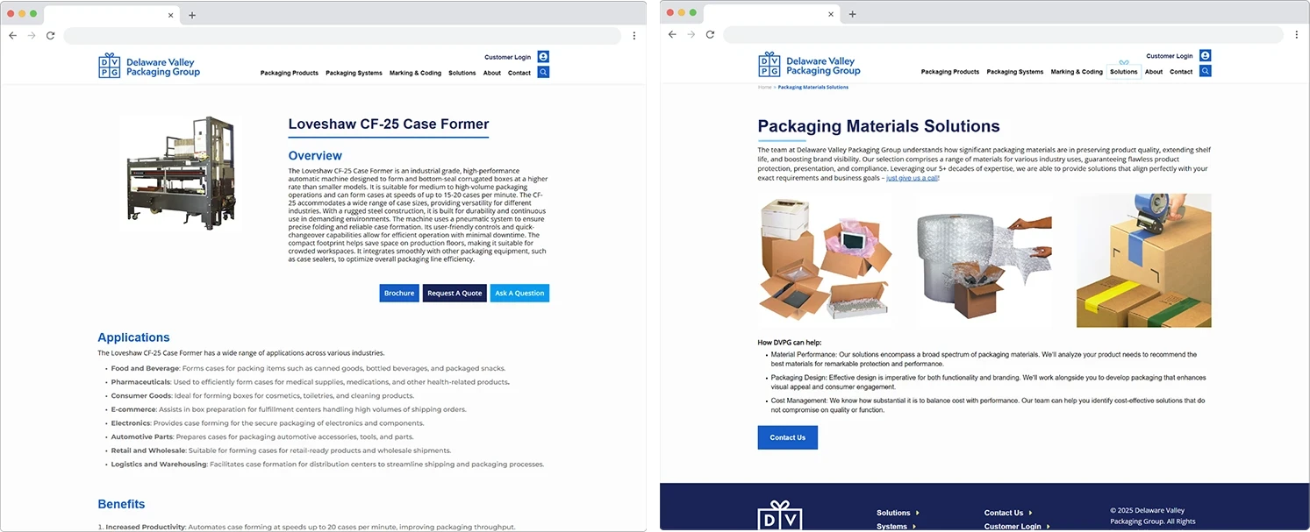Click 'Cost Management' bullet text
This screenshot has width=1310, height=532.
tap(988, 405)
